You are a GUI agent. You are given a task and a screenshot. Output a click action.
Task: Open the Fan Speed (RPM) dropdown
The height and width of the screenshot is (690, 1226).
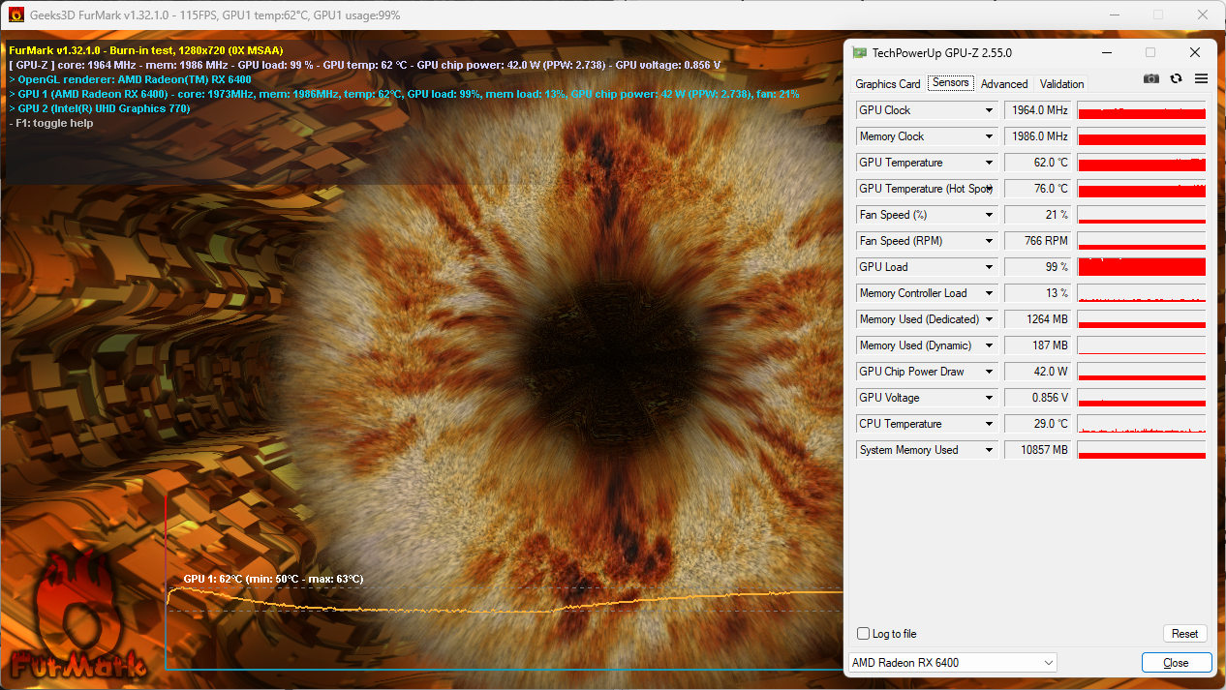[989, 241]
